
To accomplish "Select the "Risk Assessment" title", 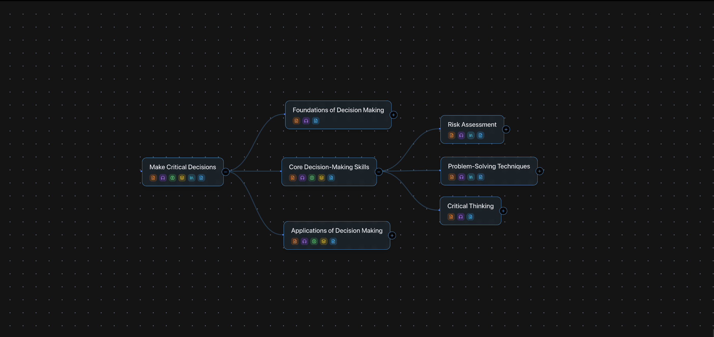I will coord(472,125).
